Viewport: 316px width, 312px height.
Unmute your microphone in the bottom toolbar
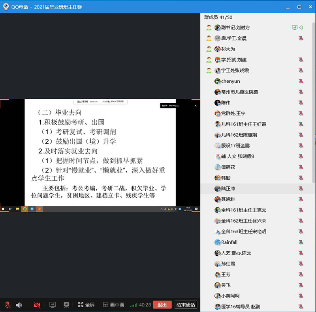click(8, 305)
